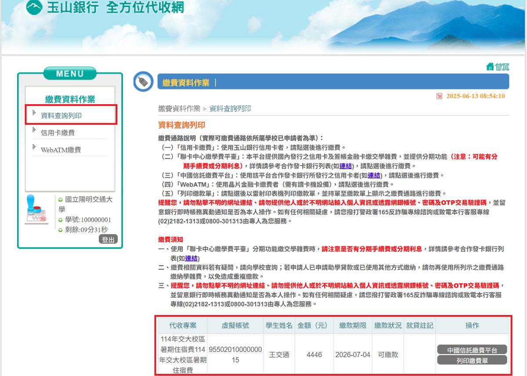Open 信用卡繳費 in the sidebar menu

click(58, 133)
